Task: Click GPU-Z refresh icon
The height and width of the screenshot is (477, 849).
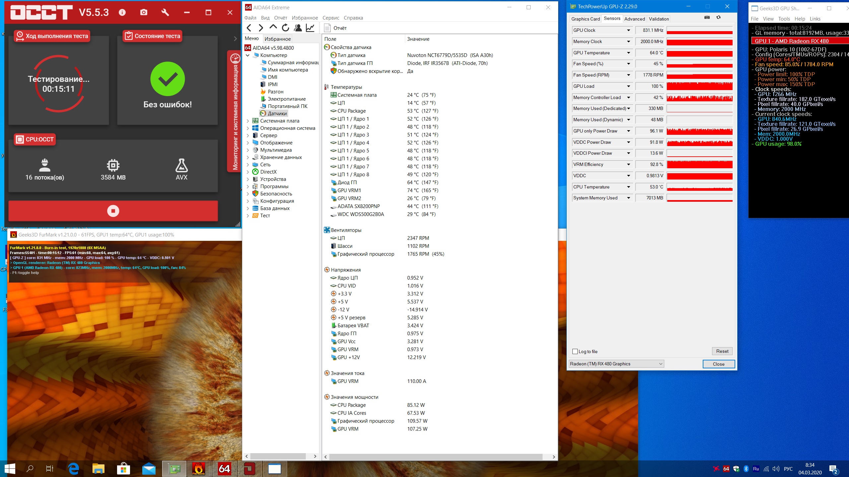Action: tap(718, 18)
